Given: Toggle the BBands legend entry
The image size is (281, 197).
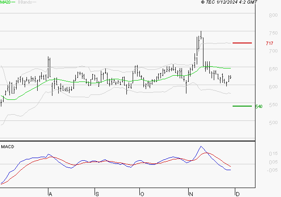Looking at the screenshot, I should [x=24, y=2].
